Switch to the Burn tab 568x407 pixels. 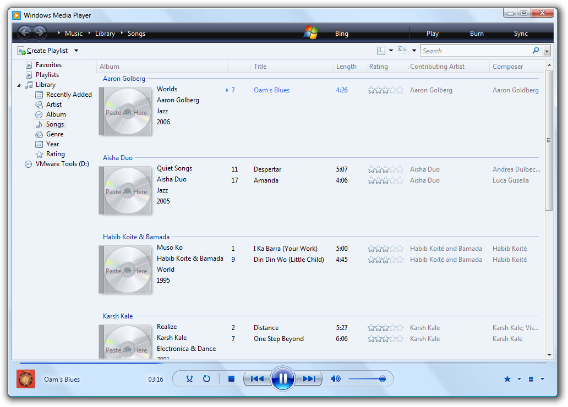click(477, 34)
